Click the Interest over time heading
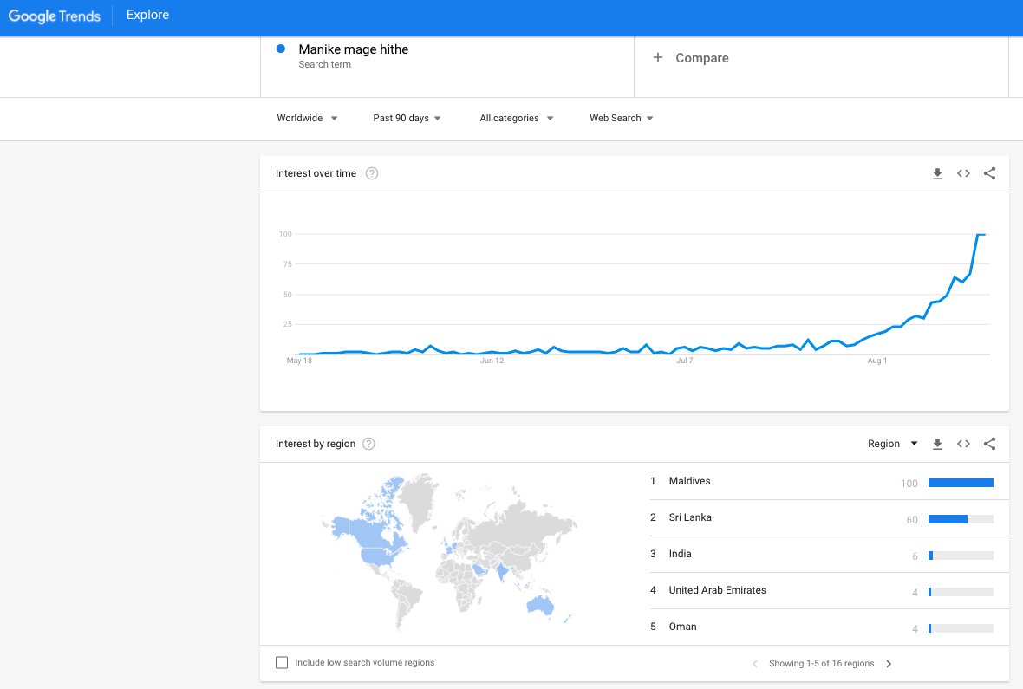 tap(316, 173)
